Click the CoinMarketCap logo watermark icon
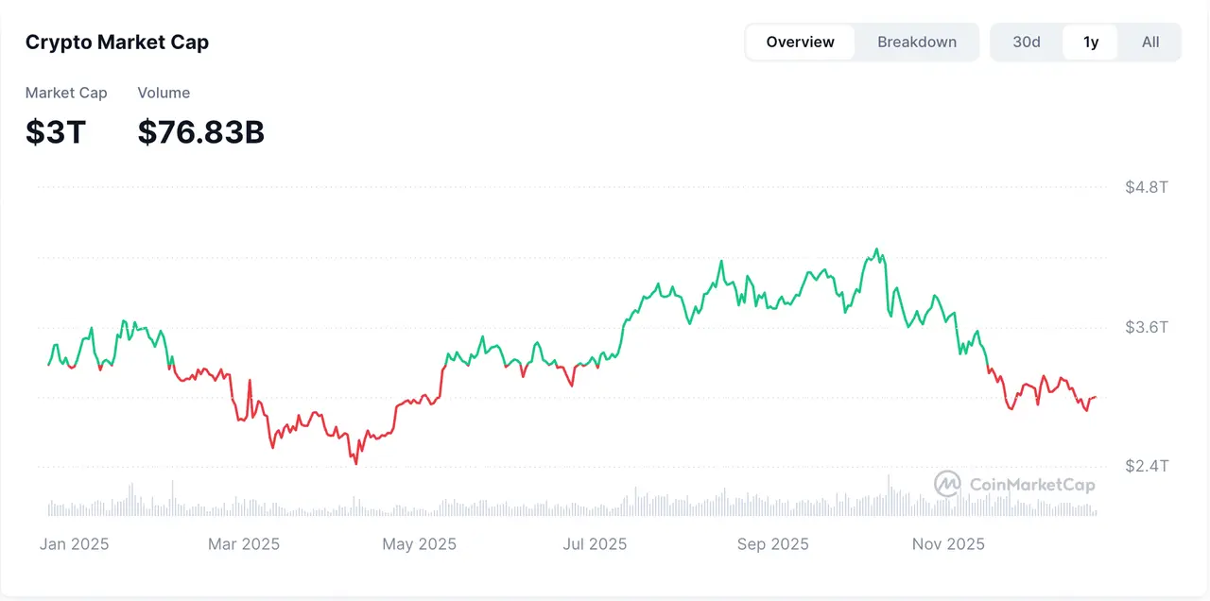The width and height of the screenshot is (1210, 601). (947, 485)
